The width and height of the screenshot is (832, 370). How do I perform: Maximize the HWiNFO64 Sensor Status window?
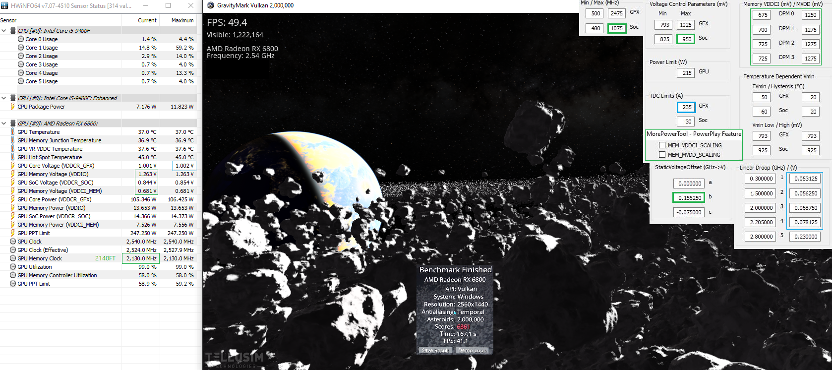(168, 6)
